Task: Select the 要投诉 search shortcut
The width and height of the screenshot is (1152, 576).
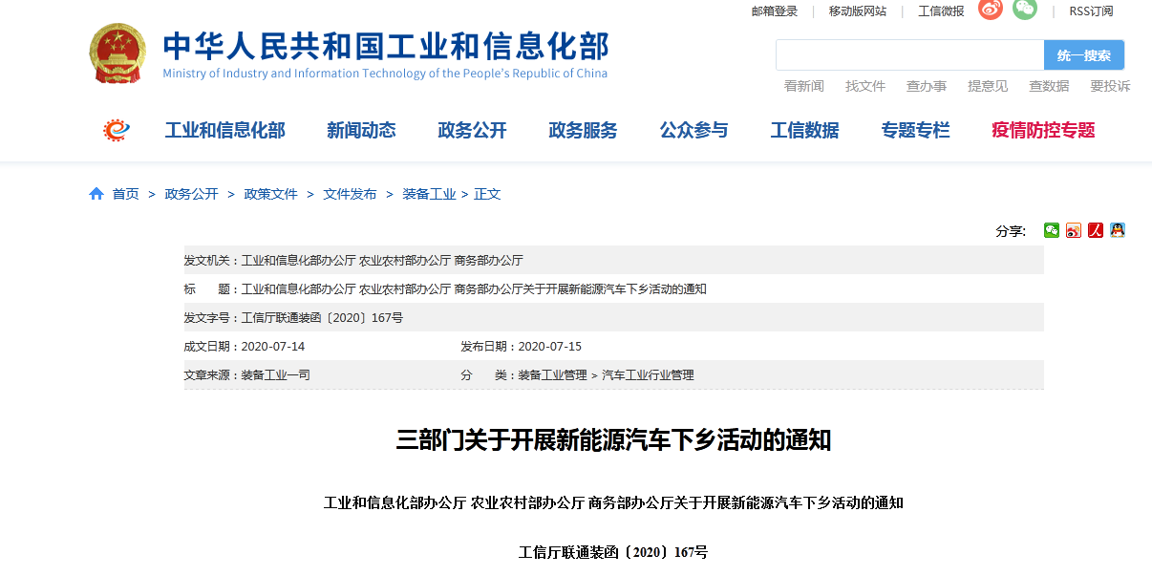Action: pyautogui.click(x=1110, y=86)
